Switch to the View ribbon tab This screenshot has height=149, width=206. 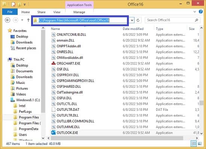[x=57, y=12]
